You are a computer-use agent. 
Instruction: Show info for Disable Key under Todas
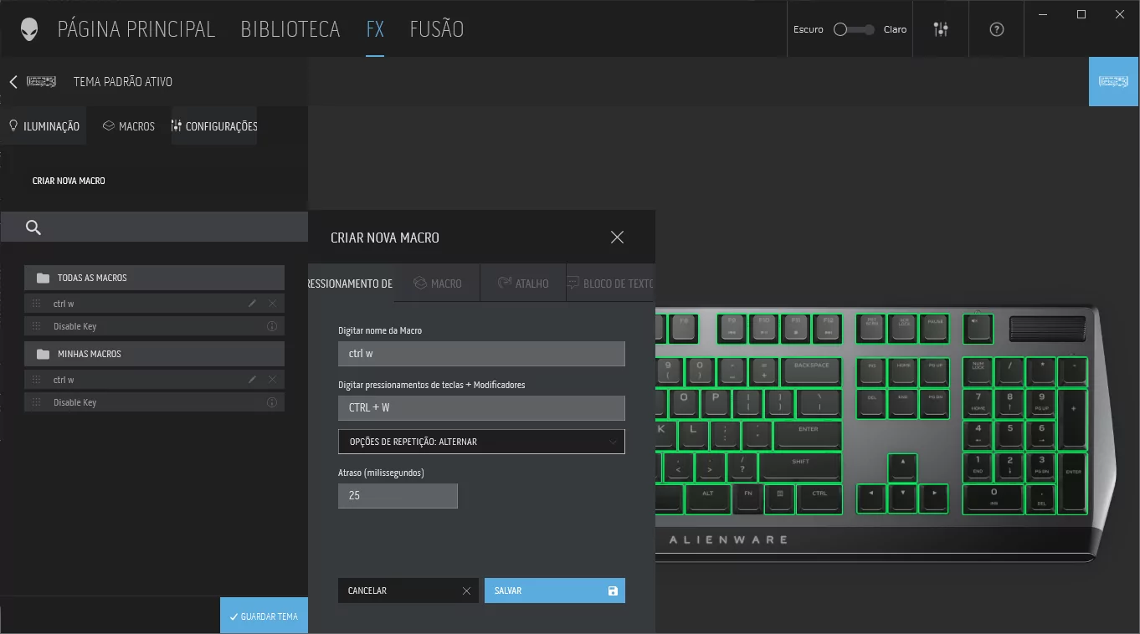click(x=272, y=326)
